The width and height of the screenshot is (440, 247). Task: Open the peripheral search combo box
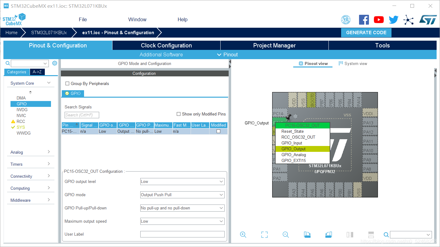click(30, 63)
